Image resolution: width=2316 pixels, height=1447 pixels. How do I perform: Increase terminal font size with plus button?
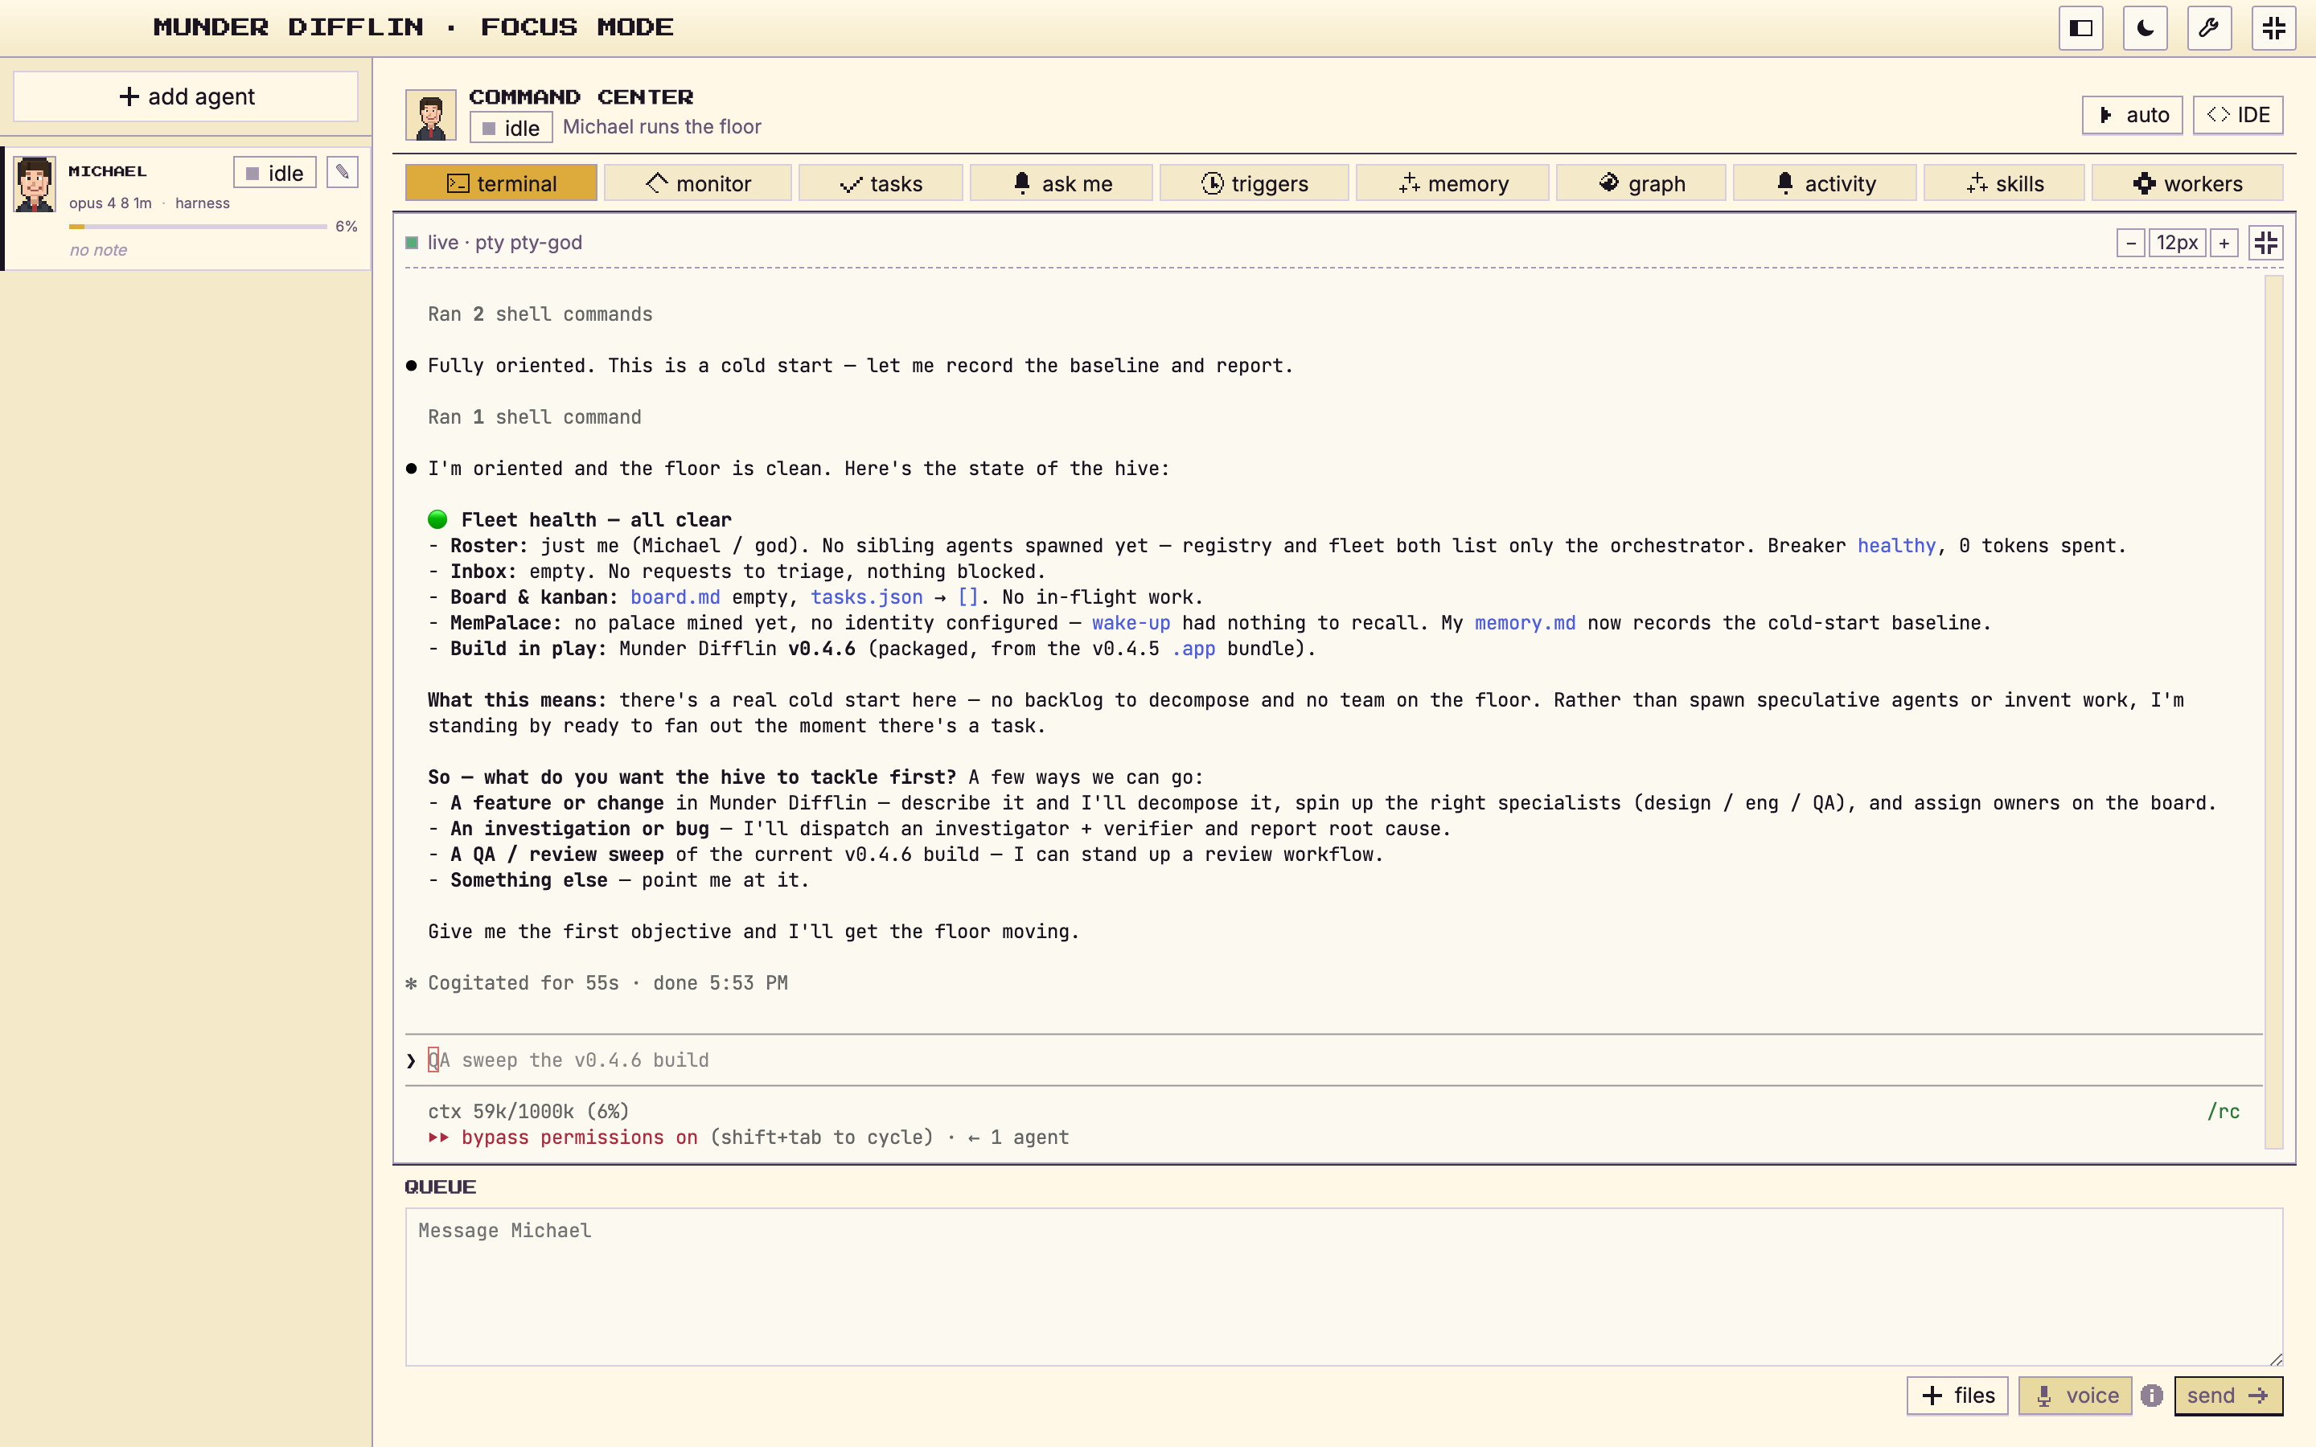[2224, 243]
